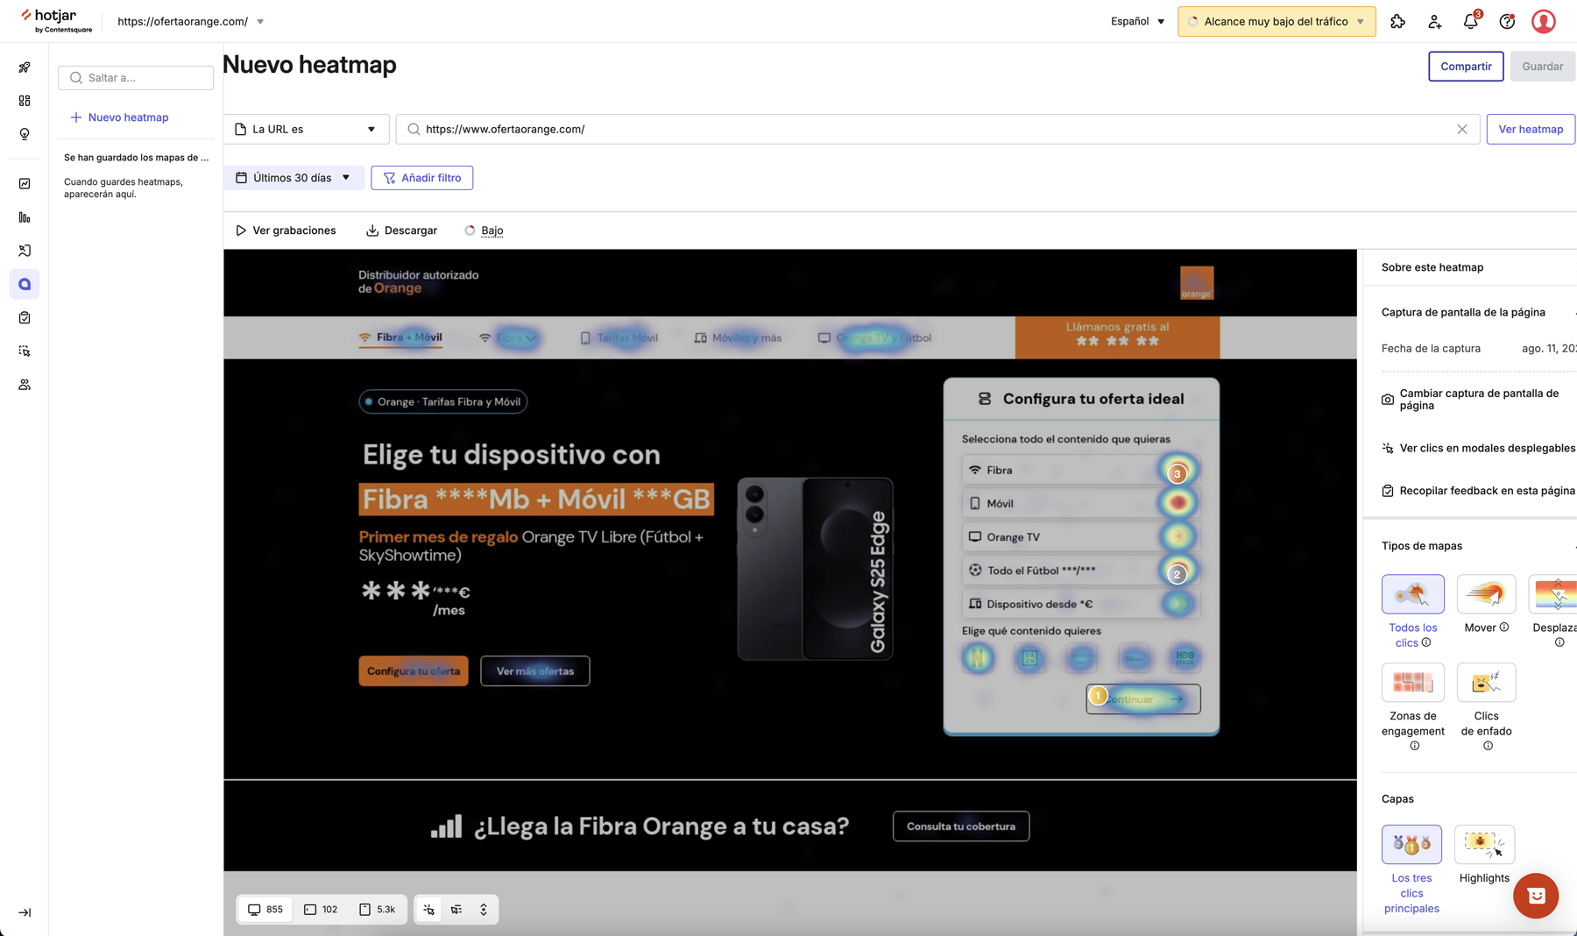Open the integrations puzzle icon
This screenshot has width=1577, height=936.
coord(1397,21)
